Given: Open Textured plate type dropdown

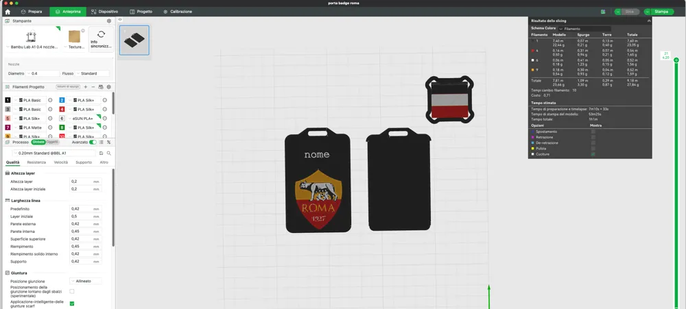Looking at the screenshot, I should tap(74, 47).
